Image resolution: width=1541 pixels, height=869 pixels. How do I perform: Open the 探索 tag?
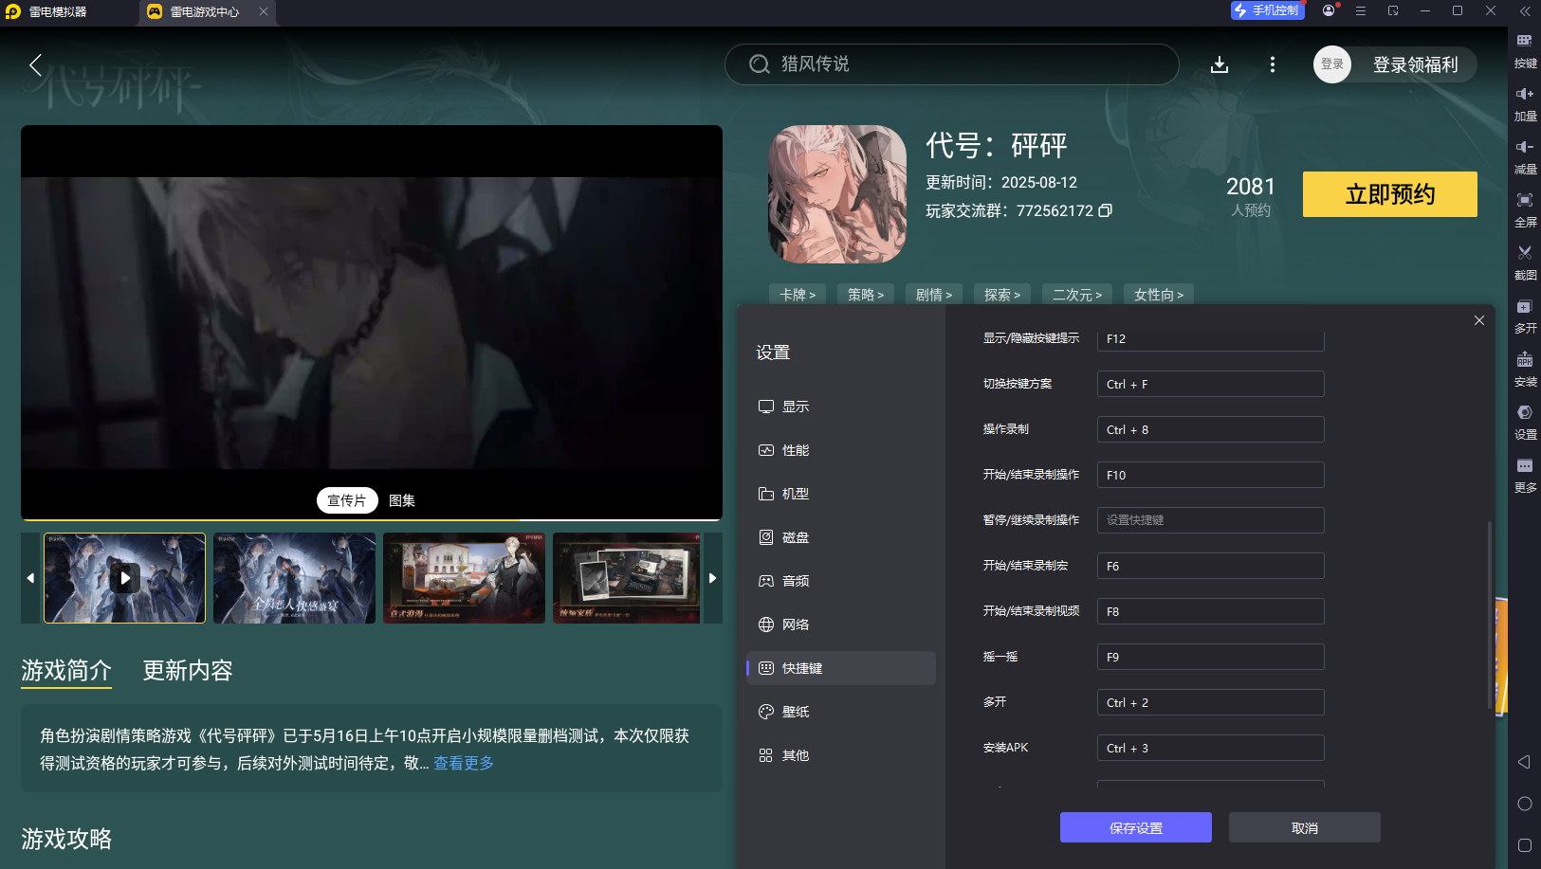click(1002, 295)
